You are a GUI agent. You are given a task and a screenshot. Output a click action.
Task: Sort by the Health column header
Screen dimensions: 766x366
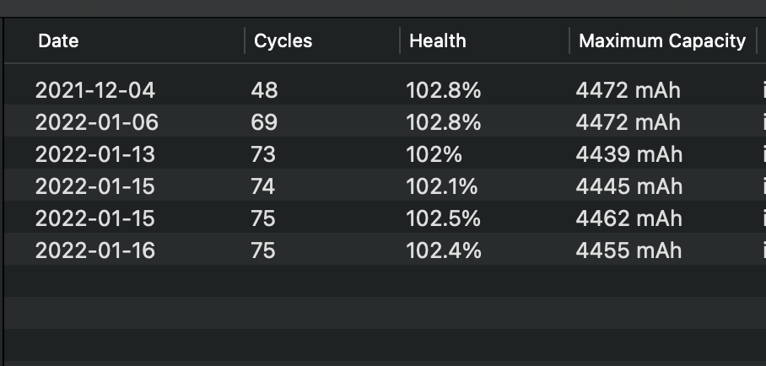[437, 40]
